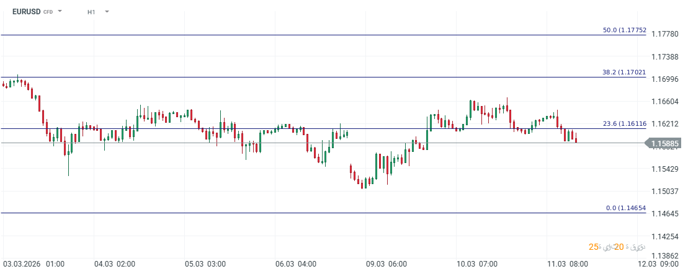
Task: Click the 04.03 02:00 time axis label
Action: 115,263
